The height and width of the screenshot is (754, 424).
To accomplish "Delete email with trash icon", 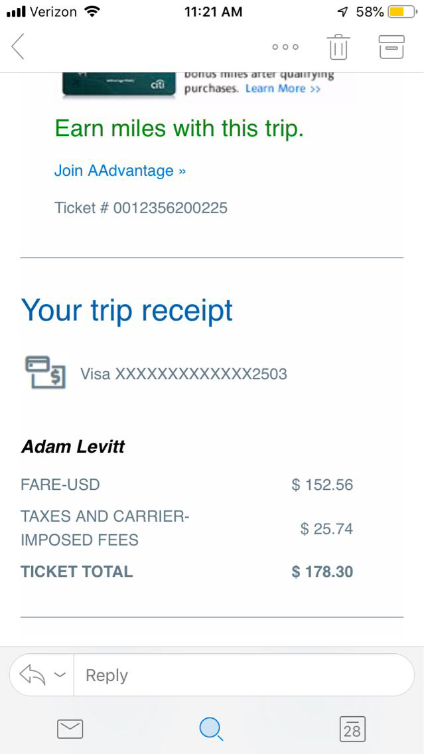I will tap(338, 47).
